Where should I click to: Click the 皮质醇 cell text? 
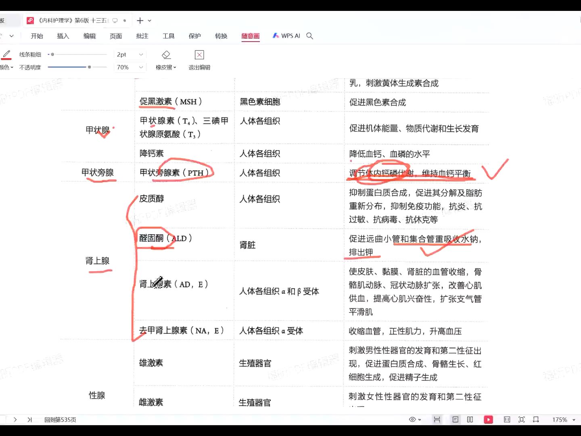tap(152, 199)
